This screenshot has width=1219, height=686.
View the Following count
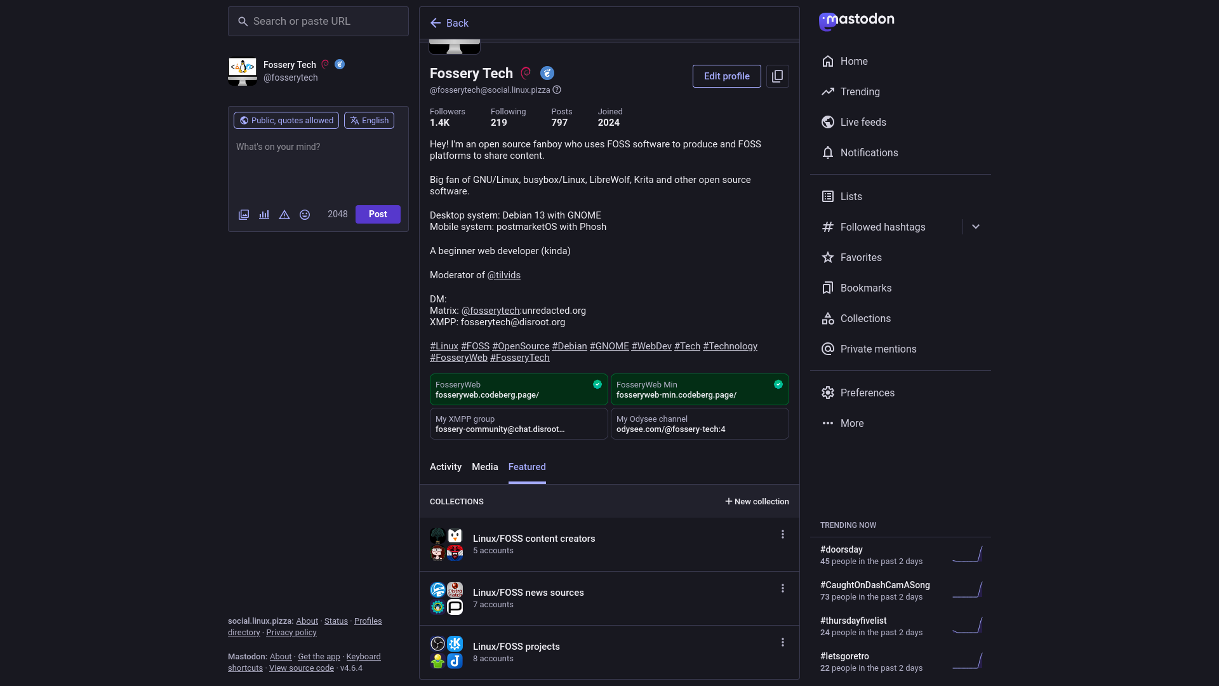tap(508, 117)
